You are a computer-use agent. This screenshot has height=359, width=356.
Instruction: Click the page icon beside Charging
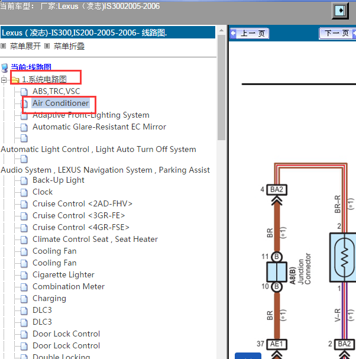tap(24, 299)
